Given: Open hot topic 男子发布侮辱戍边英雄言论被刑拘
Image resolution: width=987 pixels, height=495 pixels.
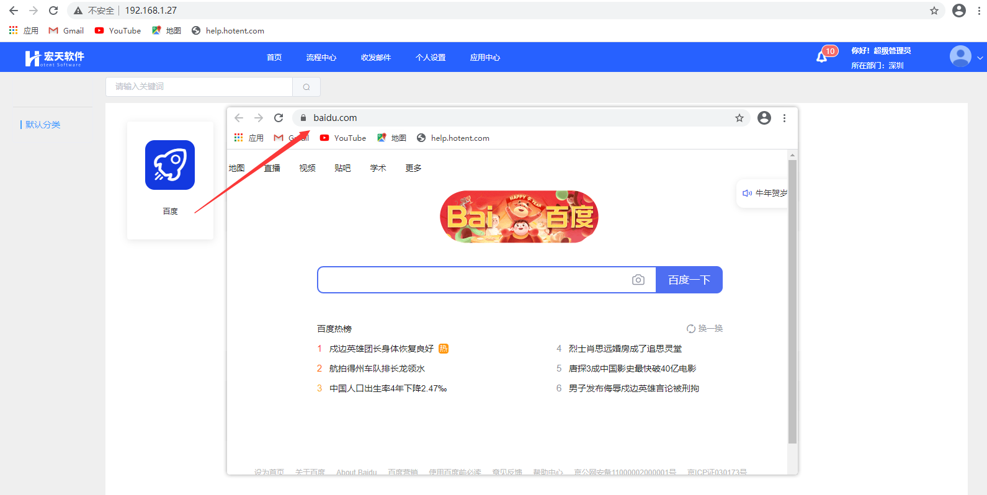Looking at the screenshot, I should pyautogui.click(x=634, y=388).
